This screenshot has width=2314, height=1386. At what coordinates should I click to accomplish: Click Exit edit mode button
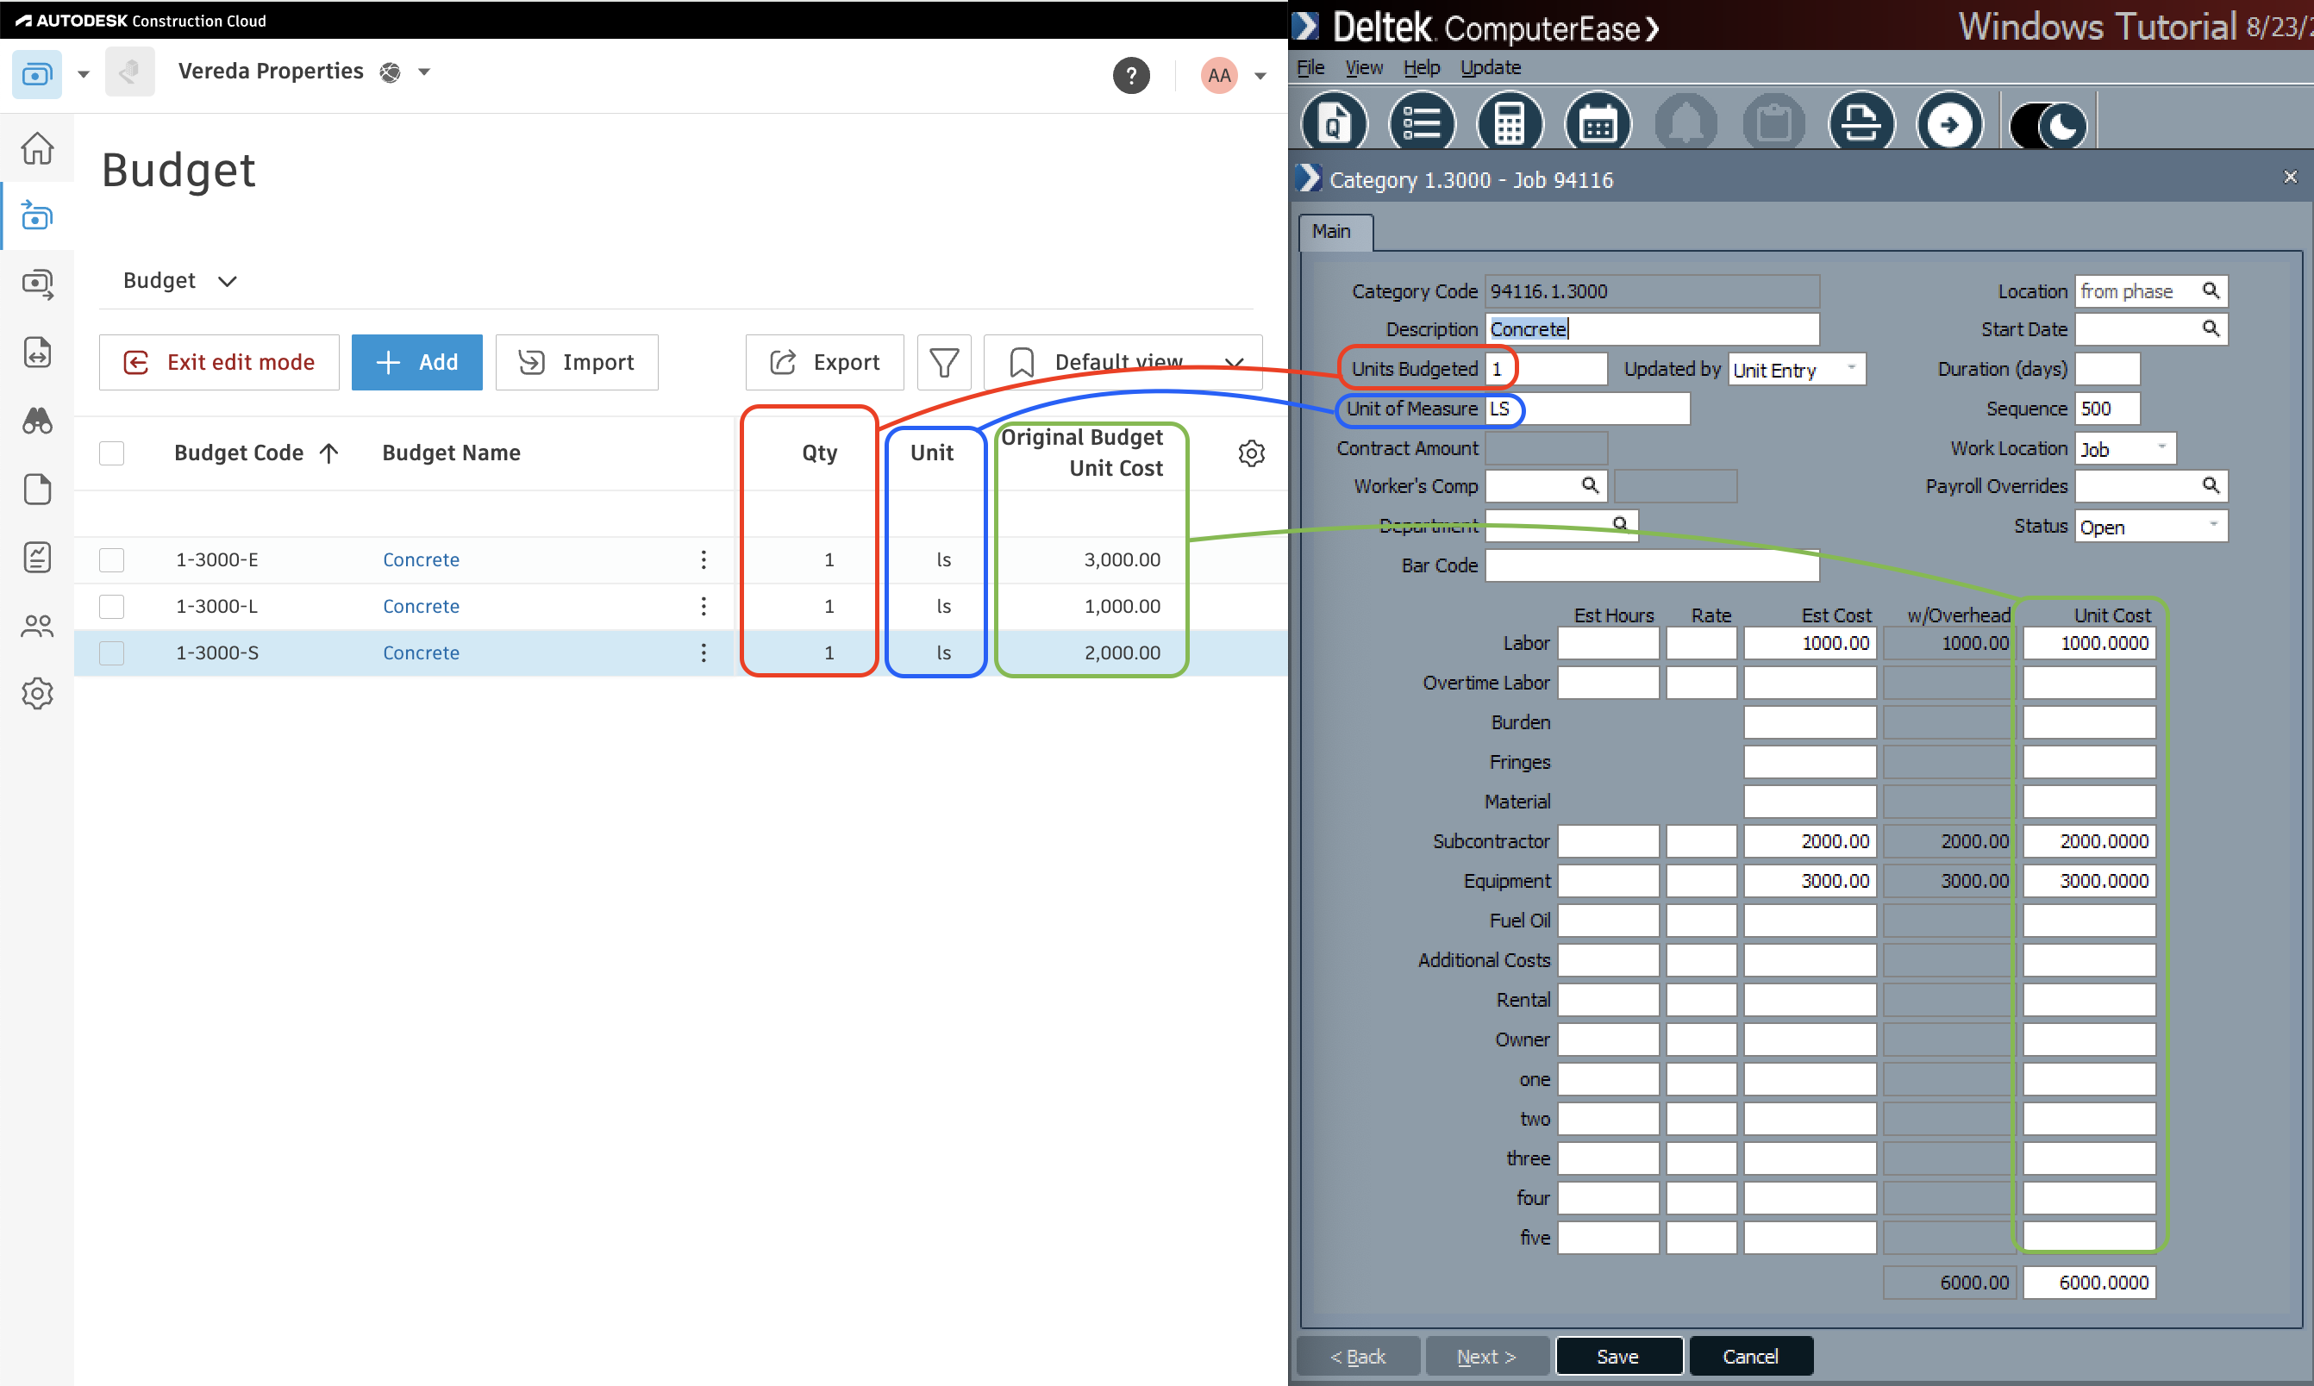[x=220, y=362]
